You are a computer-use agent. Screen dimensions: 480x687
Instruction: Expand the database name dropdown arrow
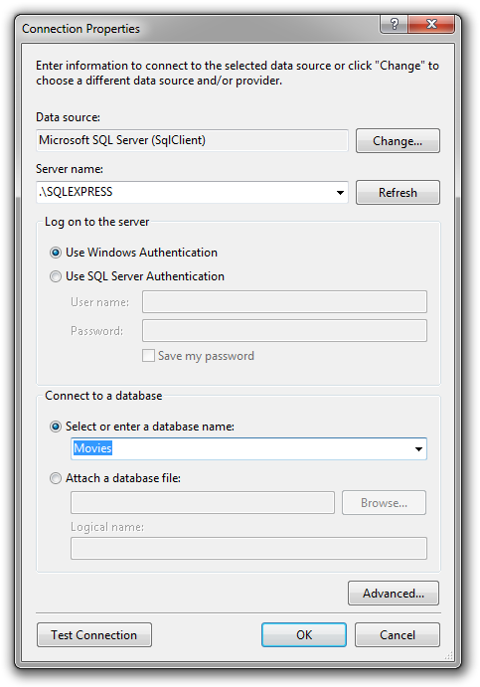(418, 449)
